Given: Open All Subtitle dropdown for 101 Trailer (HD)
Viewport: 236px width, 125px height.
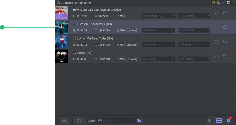Looking at the screenshot, I should pyautogui.click(x=194, y=59).
